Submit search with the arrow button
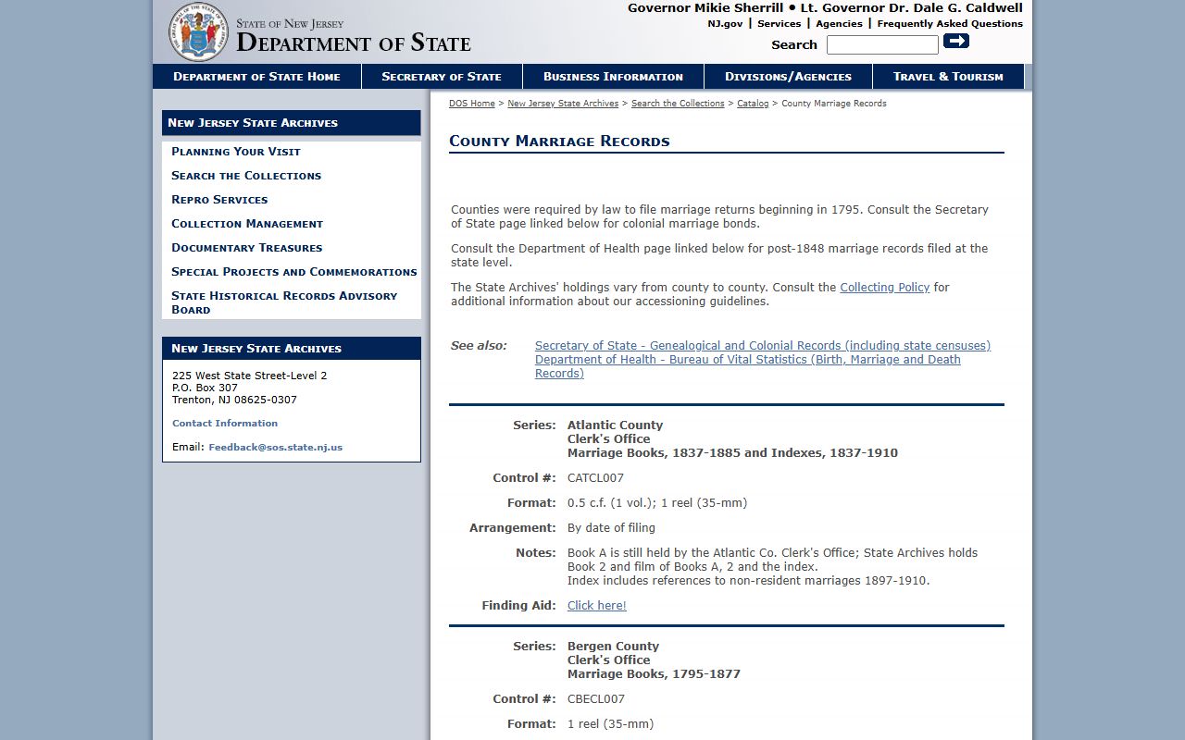Image resolution: width=1185 pixels, height=740 pixels. click(956, 41)
